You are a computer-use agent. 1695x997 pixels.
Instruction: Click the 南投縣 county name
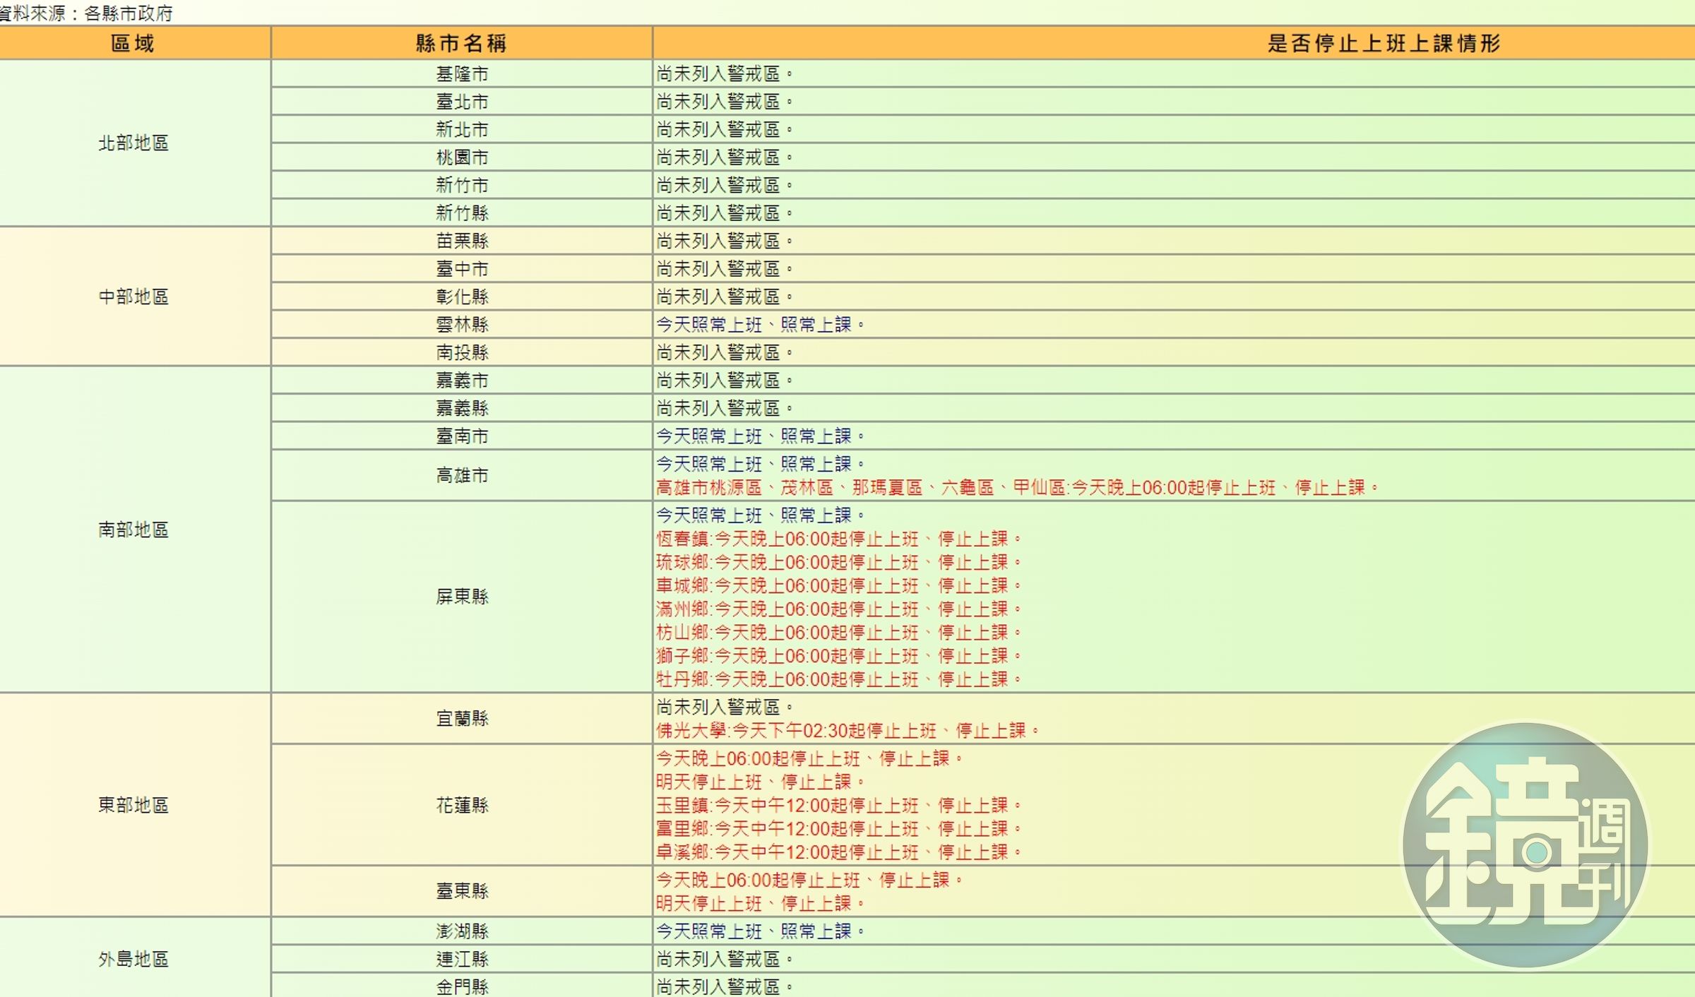(x=462, y=352)
